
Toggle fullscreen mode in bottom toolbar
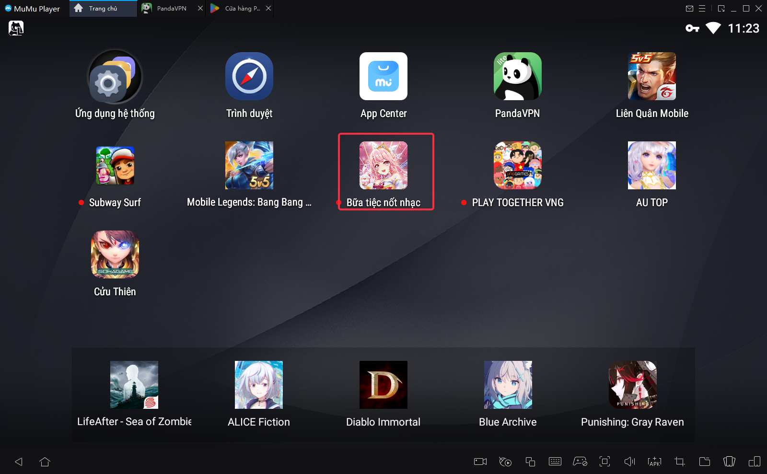pos(604,462)
